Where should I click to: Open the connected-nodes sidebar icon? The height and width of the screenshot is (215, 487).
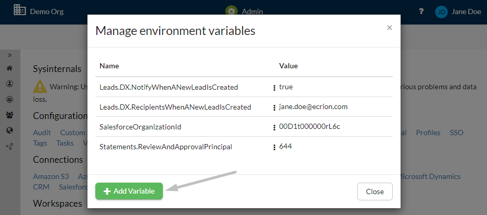pos(9,146)
